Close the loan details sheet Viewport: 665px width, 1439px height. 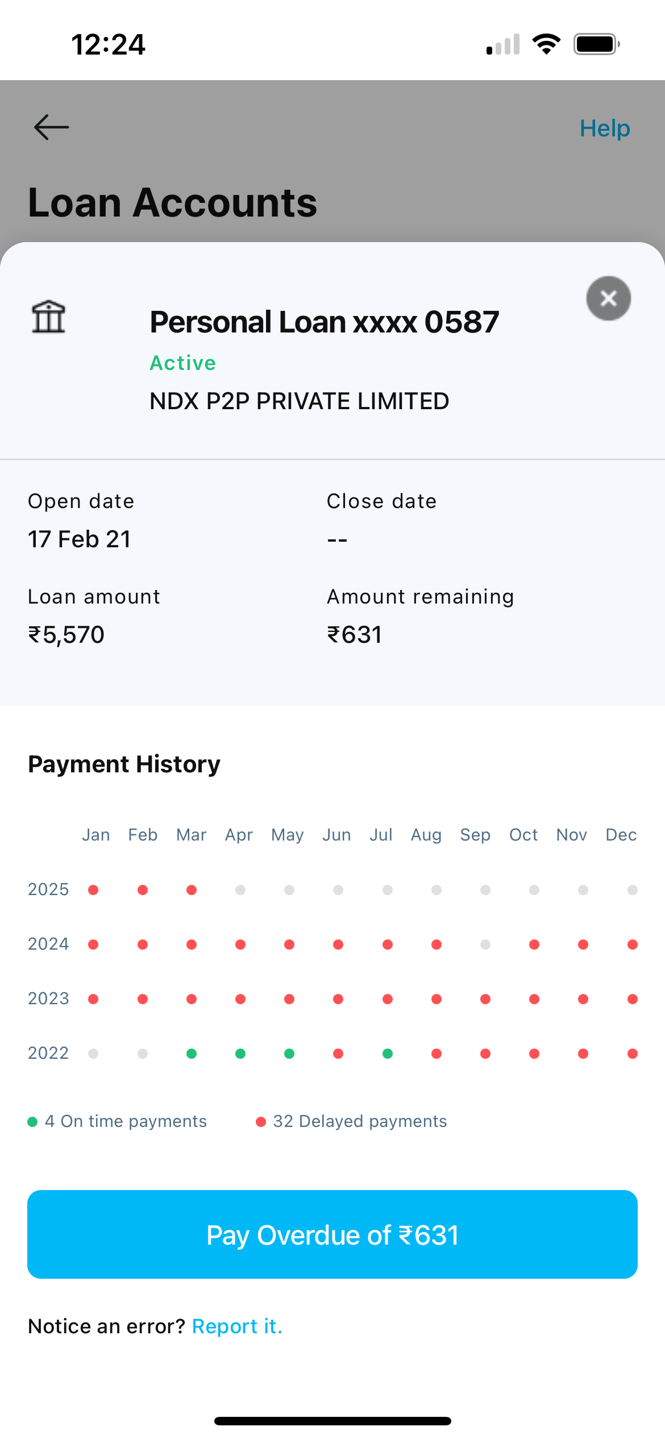click(x=608, y=298)
